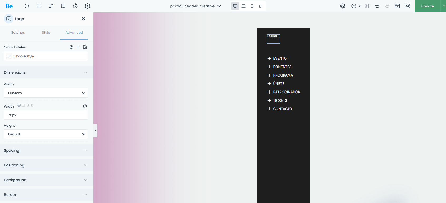Image resolution: width=446 pixels, height=203 pixels.
Task: Click the green Update button
Action: coord(427,6)
